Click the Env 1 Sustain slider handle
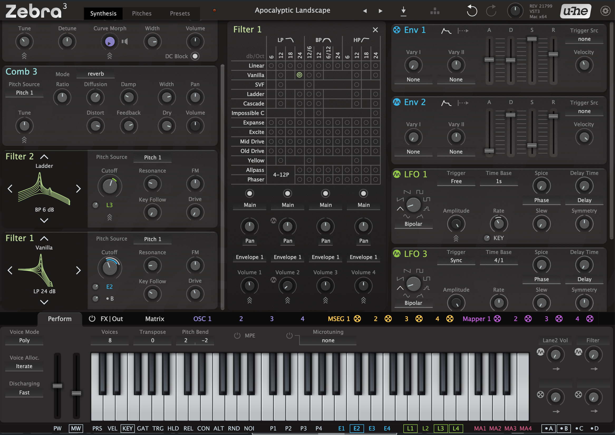The height and width of the screenshot is (435, 615). coord(532,39)
